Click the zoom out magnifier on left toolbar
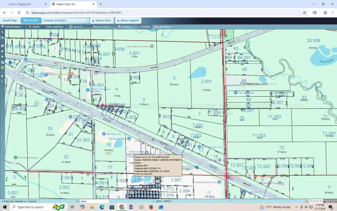The height and width of the screenshot is (211, 337). pos(2,56)
